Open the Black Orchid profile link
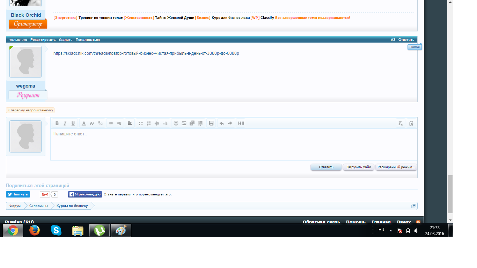The height and width of the screenshot is (268, 477). pyautogui.click(x=26, y=15)
